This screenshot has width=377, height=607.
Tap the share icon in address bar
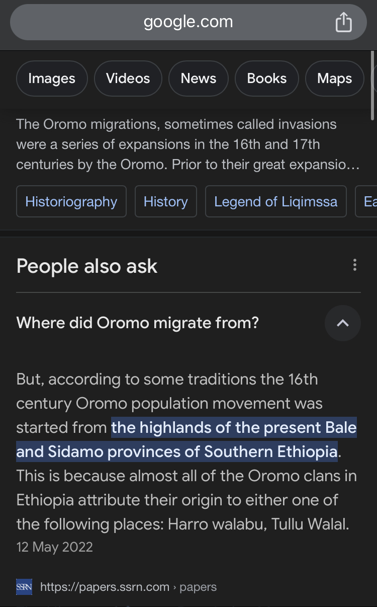343,22
